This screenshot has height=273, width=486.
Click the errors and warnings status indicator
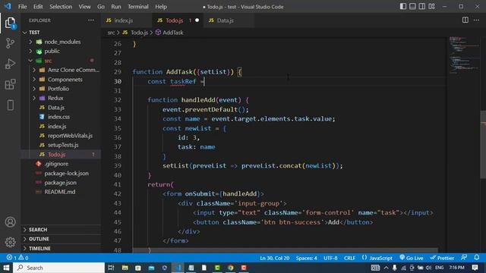coord(17,258)
